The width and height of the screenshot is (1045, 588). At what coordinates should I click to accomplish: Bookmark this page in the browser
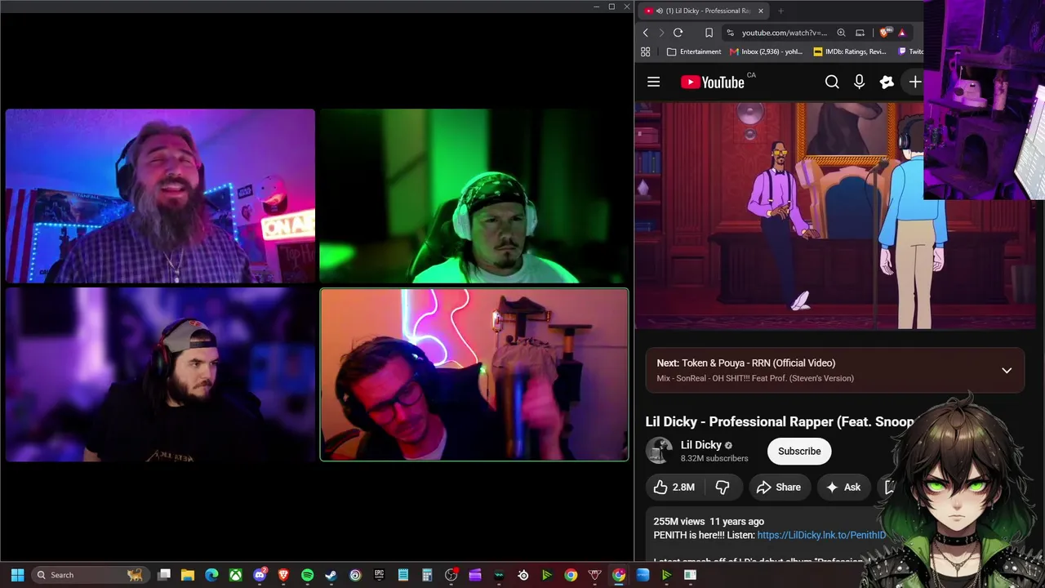tap(709, 33)
